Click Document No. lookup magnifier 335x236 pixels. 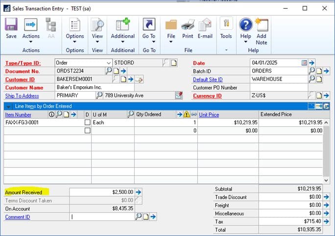tap(109, 71)
